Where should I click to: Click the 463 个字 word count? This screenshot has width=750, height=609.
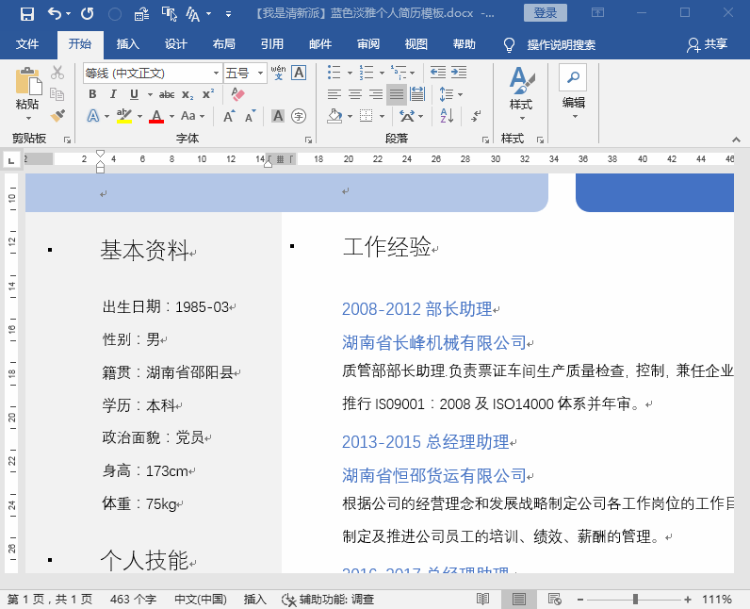133,600
